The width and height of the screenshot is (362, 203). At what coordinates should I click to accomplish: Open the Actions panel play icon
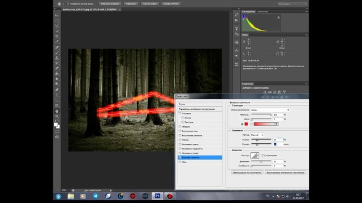236,20
